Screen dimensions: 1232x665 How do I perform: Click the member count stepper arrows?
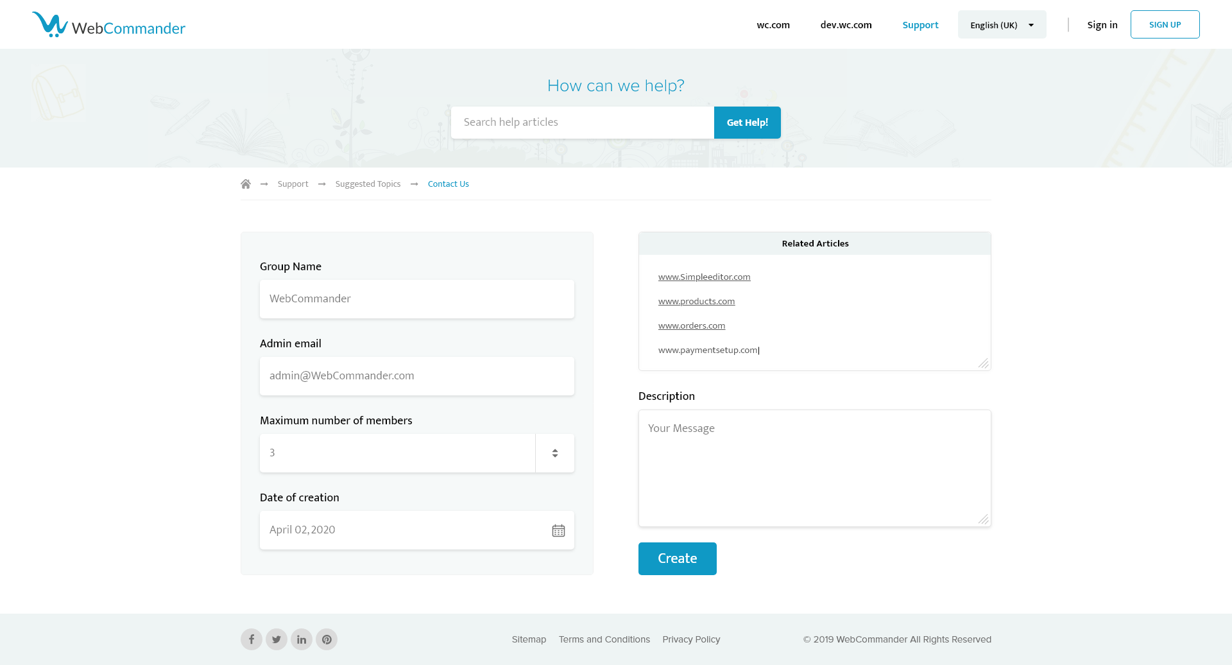coord(555,453)
